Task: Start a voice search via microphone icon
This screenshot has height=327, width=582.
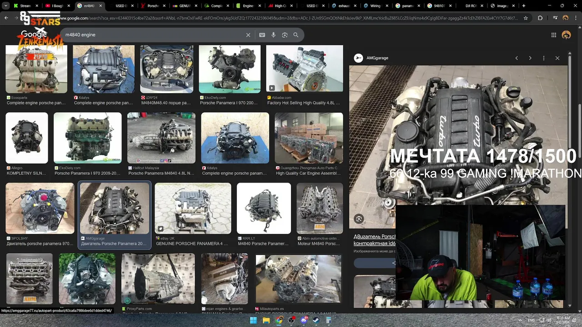Action: pyautogui.click(x=273, y=35)
